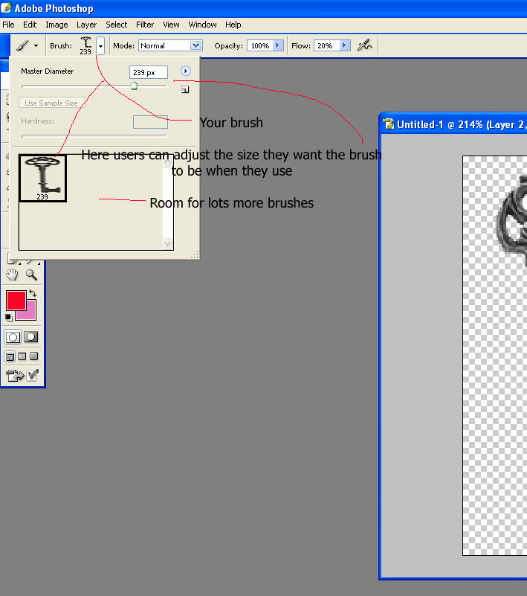The height and width of the screenshot is (596, 527).
Task: Select the key brush 239 thumbnail
Action: pyautogui.click(x=42, y=178)
